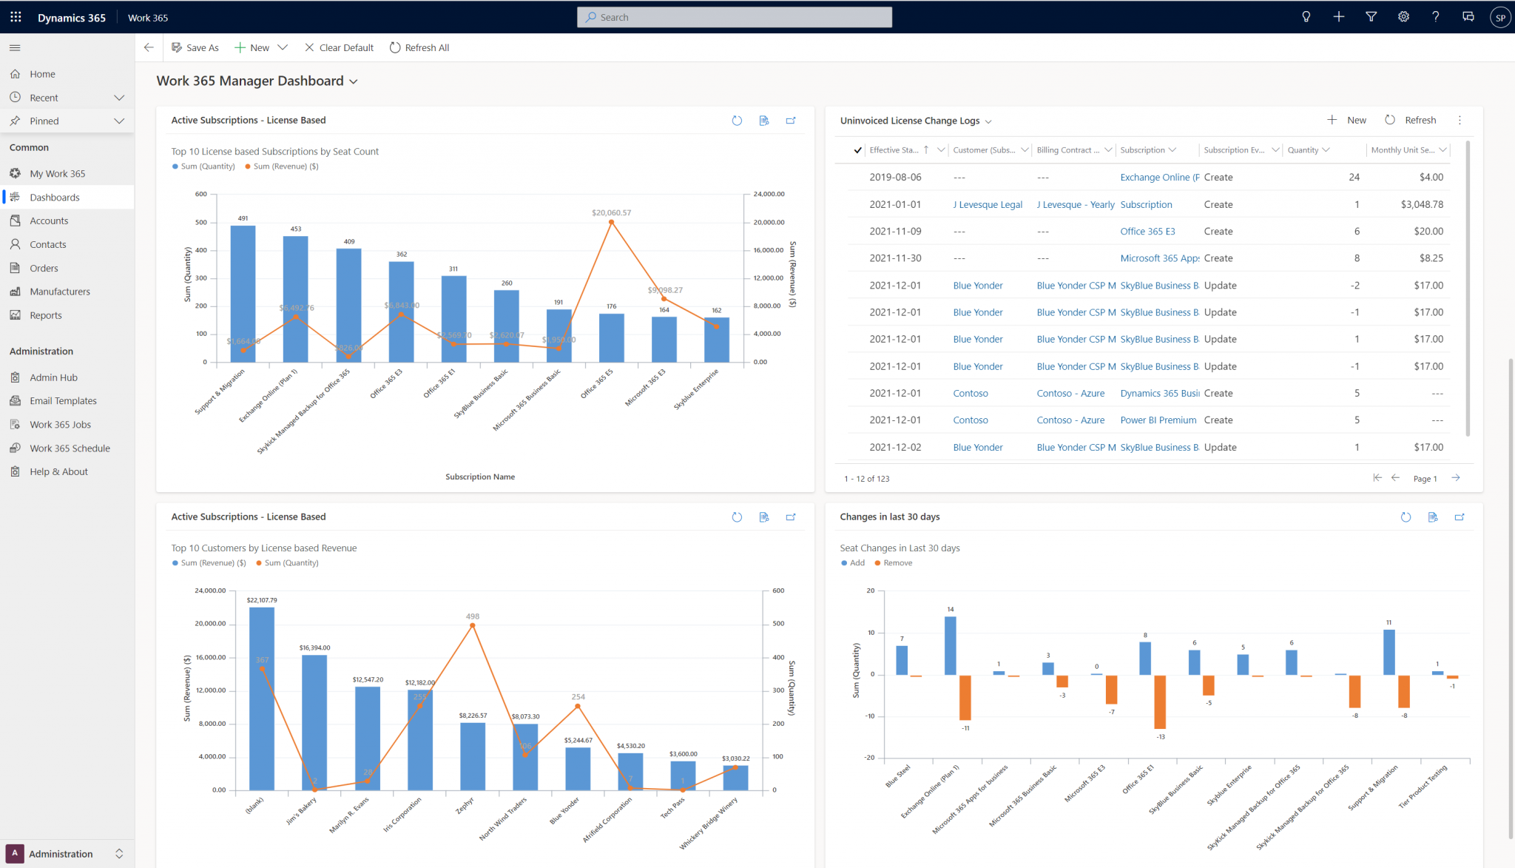Toggle the select-all checkmark in grid header
This screenshot has height=868, width=1515.
point(857,150)
